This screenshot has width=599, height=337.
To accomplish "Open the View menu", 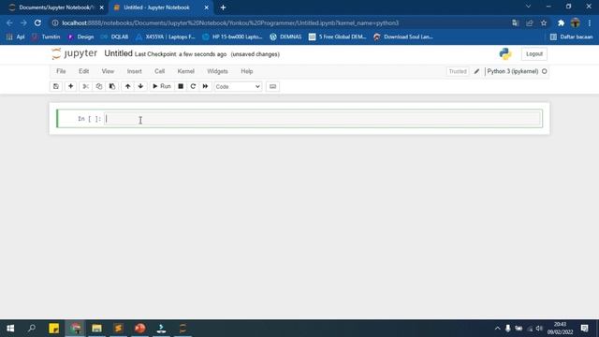I will click(108, 71).
